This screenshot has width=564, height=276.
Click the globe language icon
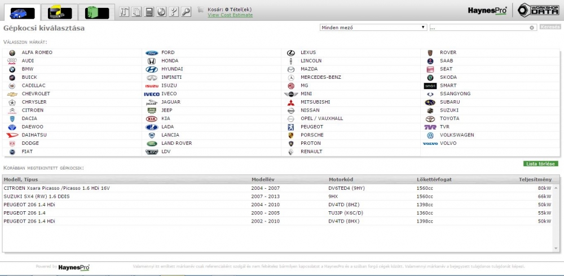(x=161, y=12)
